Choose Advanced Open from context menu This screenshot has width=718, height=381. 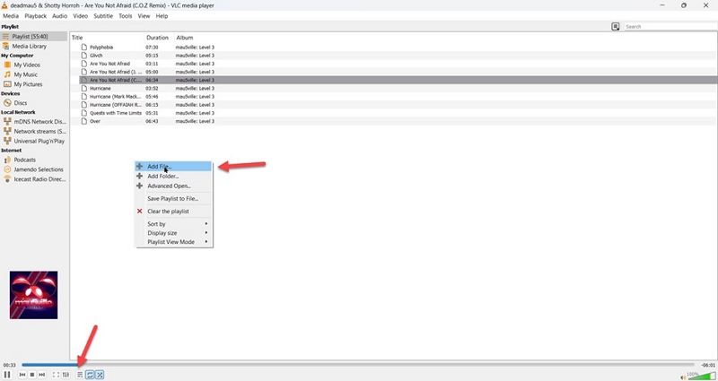click(173, 186)
